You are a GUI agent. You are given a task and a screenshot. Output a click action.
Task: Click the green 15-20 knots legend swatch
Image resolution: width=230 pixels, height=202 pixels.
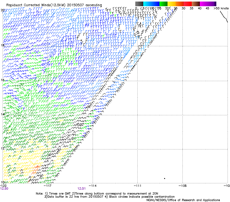163,4
